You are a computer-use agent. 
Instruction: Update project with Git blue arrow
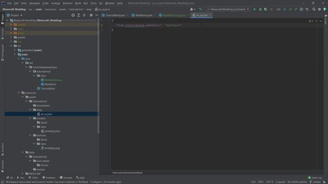(284, 9)
